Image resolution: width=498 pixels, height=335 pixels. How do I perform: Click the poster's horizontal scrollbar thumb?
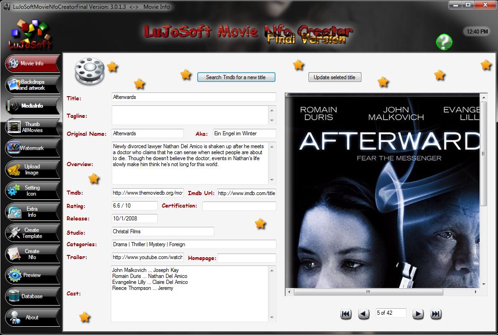pos(368,292)
